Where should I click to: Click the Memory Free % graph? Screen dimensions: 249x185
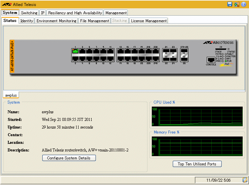click(197, 146)
